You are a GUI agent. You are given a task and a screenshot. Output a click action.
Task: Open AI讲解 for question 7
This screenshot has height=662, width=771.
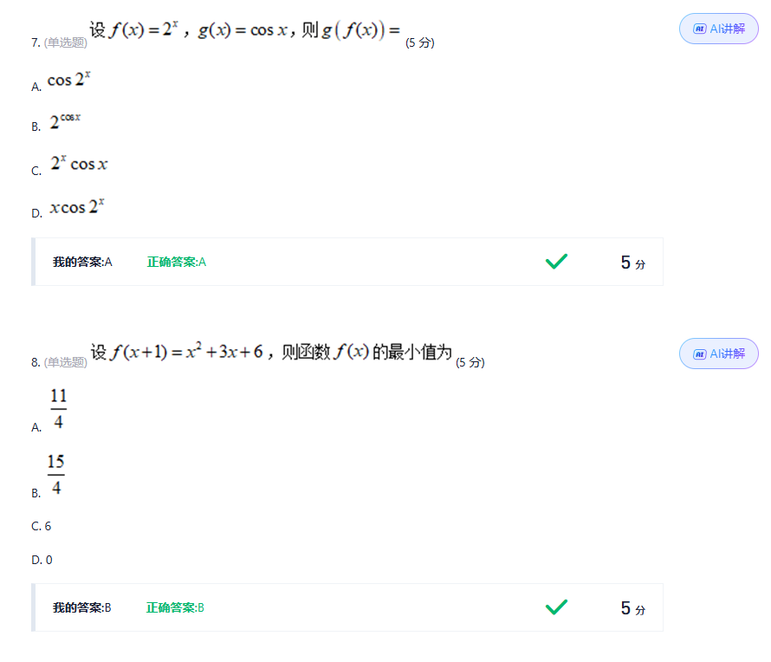coord(719,29)
